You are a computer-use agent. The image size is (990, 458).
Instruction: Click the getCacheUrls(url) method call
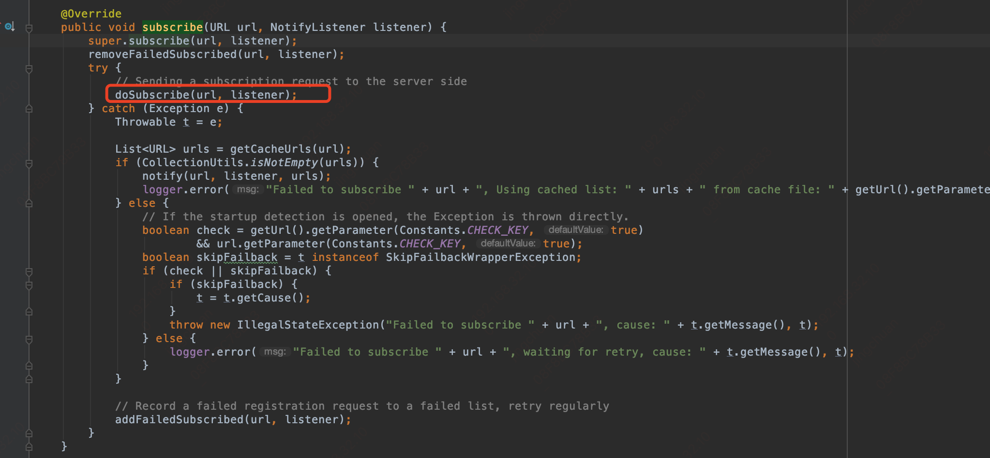287,149
